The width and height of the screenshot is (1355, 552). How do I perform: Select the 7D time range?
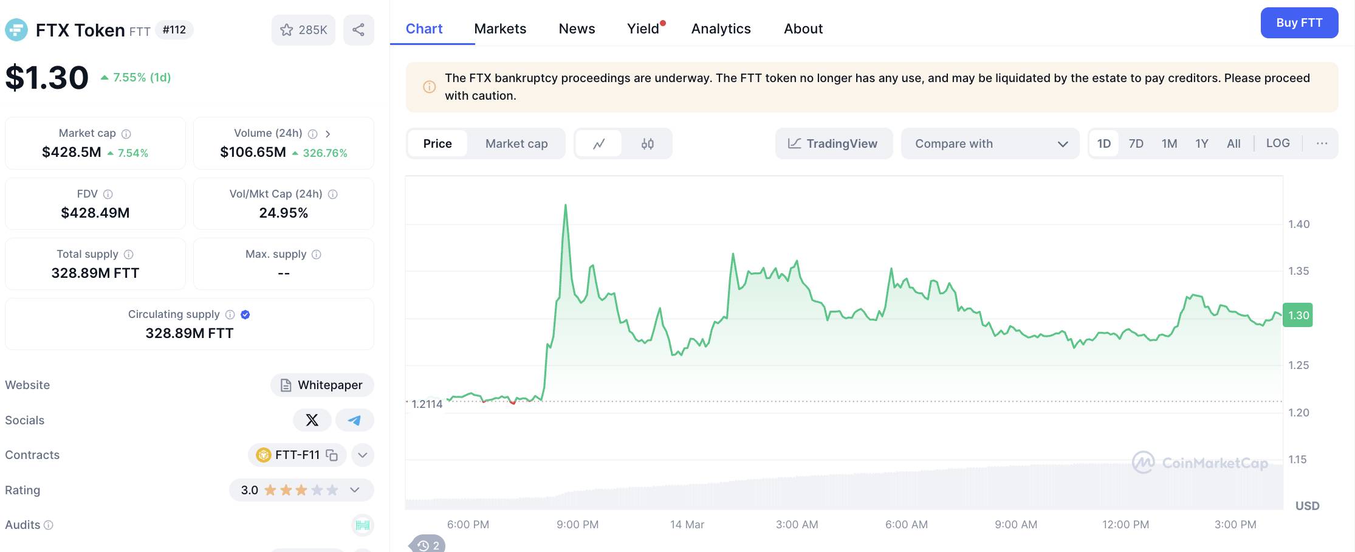1136,143
